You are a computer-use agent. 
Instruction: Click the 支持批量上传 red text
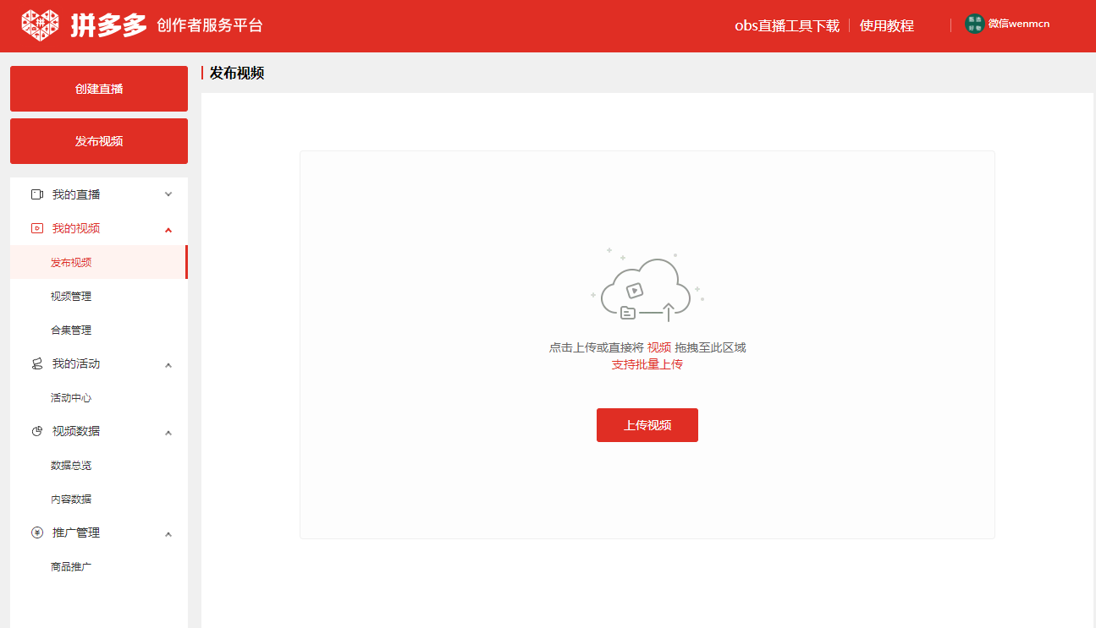click(x=647, y=364)
